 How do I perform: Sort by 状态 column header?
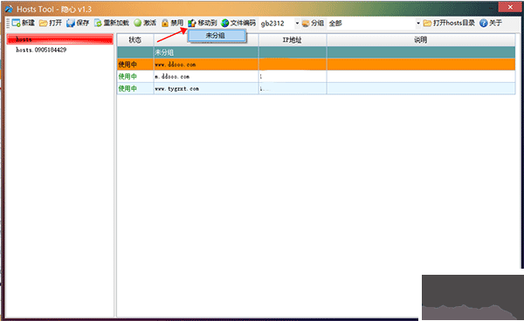[135, 40]
